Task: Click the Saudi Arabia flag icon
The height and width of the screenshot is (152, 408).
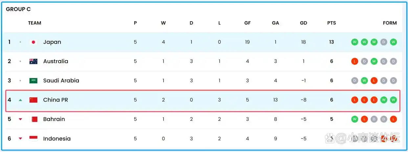Action: pyautogui.click(x=33, y=80)
